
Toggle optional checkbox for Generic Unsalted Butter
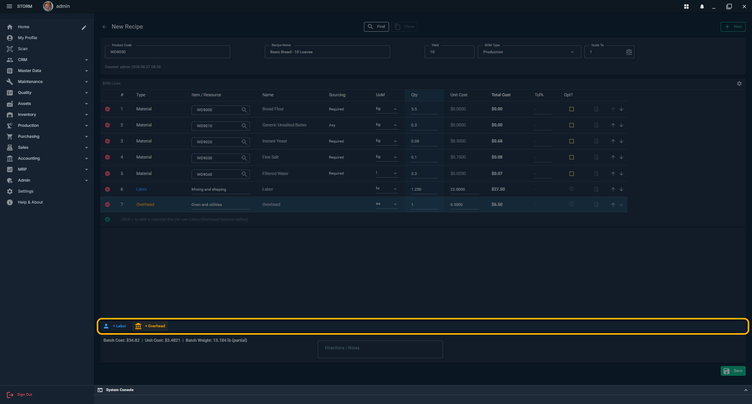pos(571,125)
